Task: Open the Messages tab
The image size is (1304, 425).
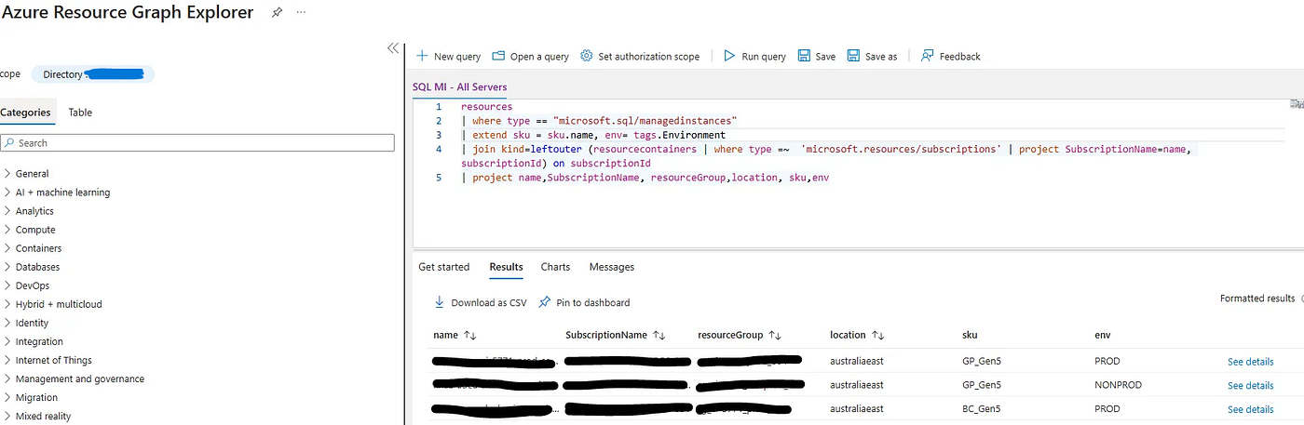Action: (x=612, y=267)
